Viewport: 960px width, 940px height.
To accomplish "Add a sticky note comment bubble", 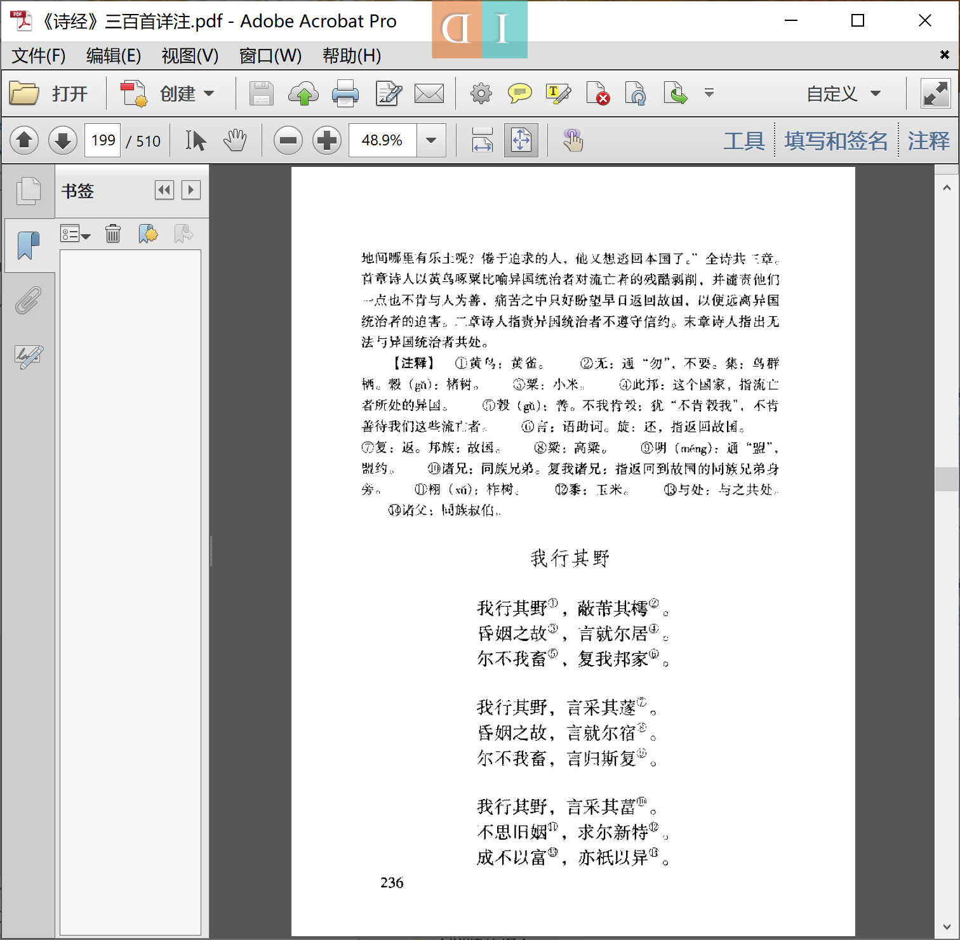I will click(520, 94).
